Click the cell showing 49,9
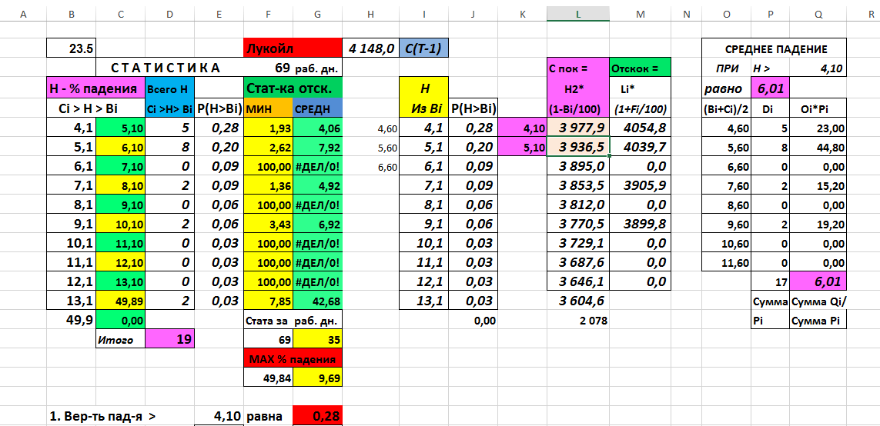The image size is (880, 426). click(x=72, y=321)
